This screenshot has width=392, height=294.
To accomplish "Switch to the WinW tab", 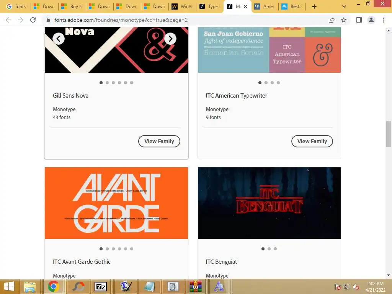I will [x=183, y=7].
